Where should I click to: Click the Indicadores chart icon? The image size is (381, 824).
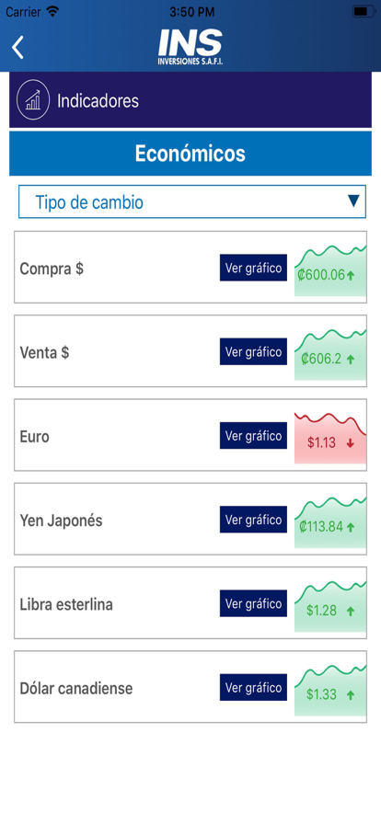33,99
